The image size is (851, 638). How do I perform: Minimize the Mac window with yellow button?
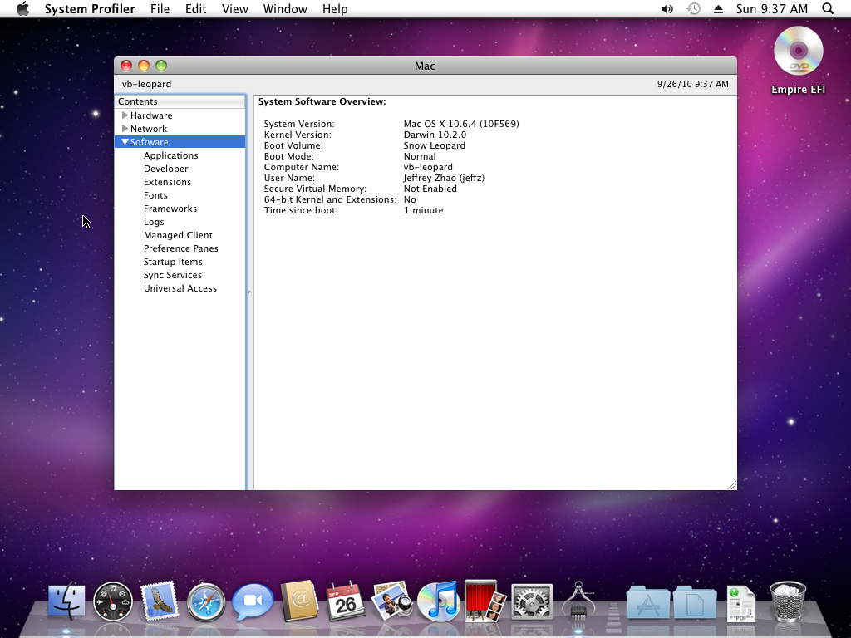pyautogui.click(x=144, y=66)
